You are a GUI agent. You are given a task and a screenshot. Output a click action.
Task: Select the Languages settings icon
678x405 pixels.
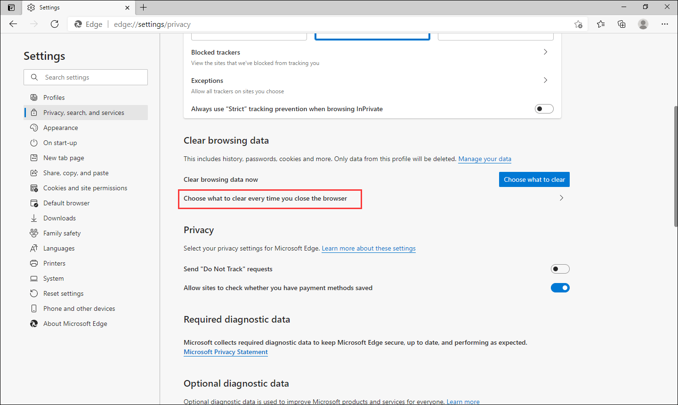pyautogui.click(x=34, y=248)
